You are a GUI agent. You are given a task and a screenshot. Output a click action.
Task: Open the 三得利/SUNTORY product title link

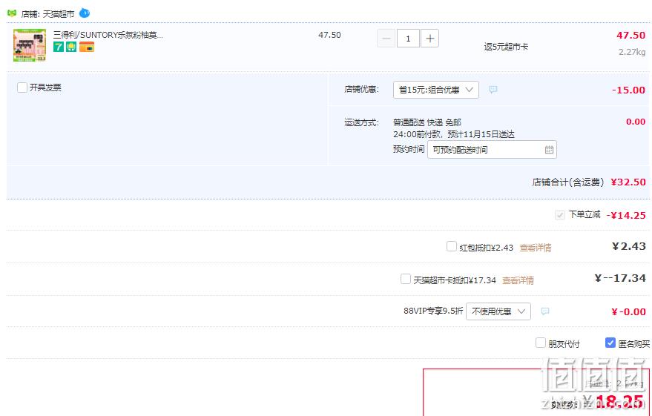pos(108,36)
